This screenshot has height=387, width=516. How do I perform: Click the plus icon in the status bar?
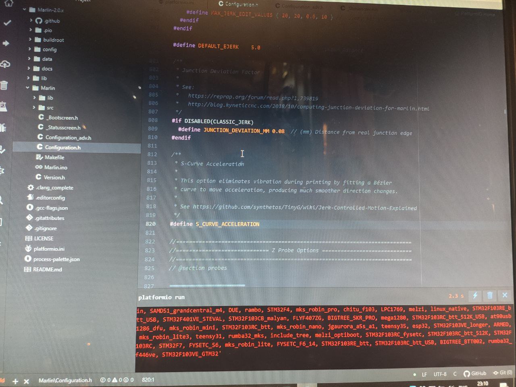pos(15,381)
